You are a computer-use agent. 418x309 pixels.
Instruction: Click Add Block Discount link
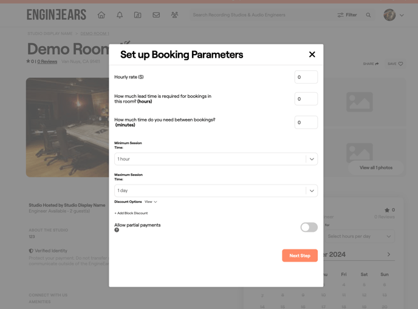click(131, 213)
